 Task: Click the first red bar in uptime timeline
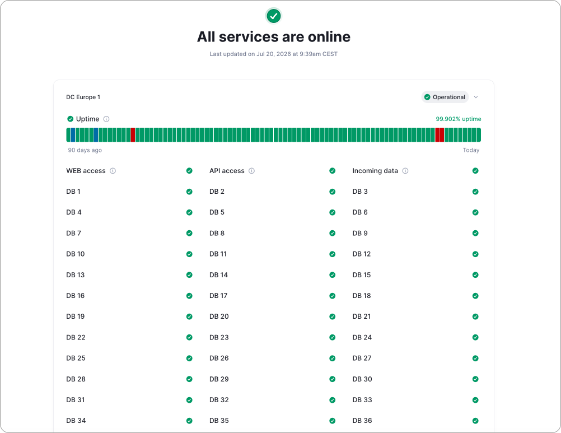click(x=133, y=135)
